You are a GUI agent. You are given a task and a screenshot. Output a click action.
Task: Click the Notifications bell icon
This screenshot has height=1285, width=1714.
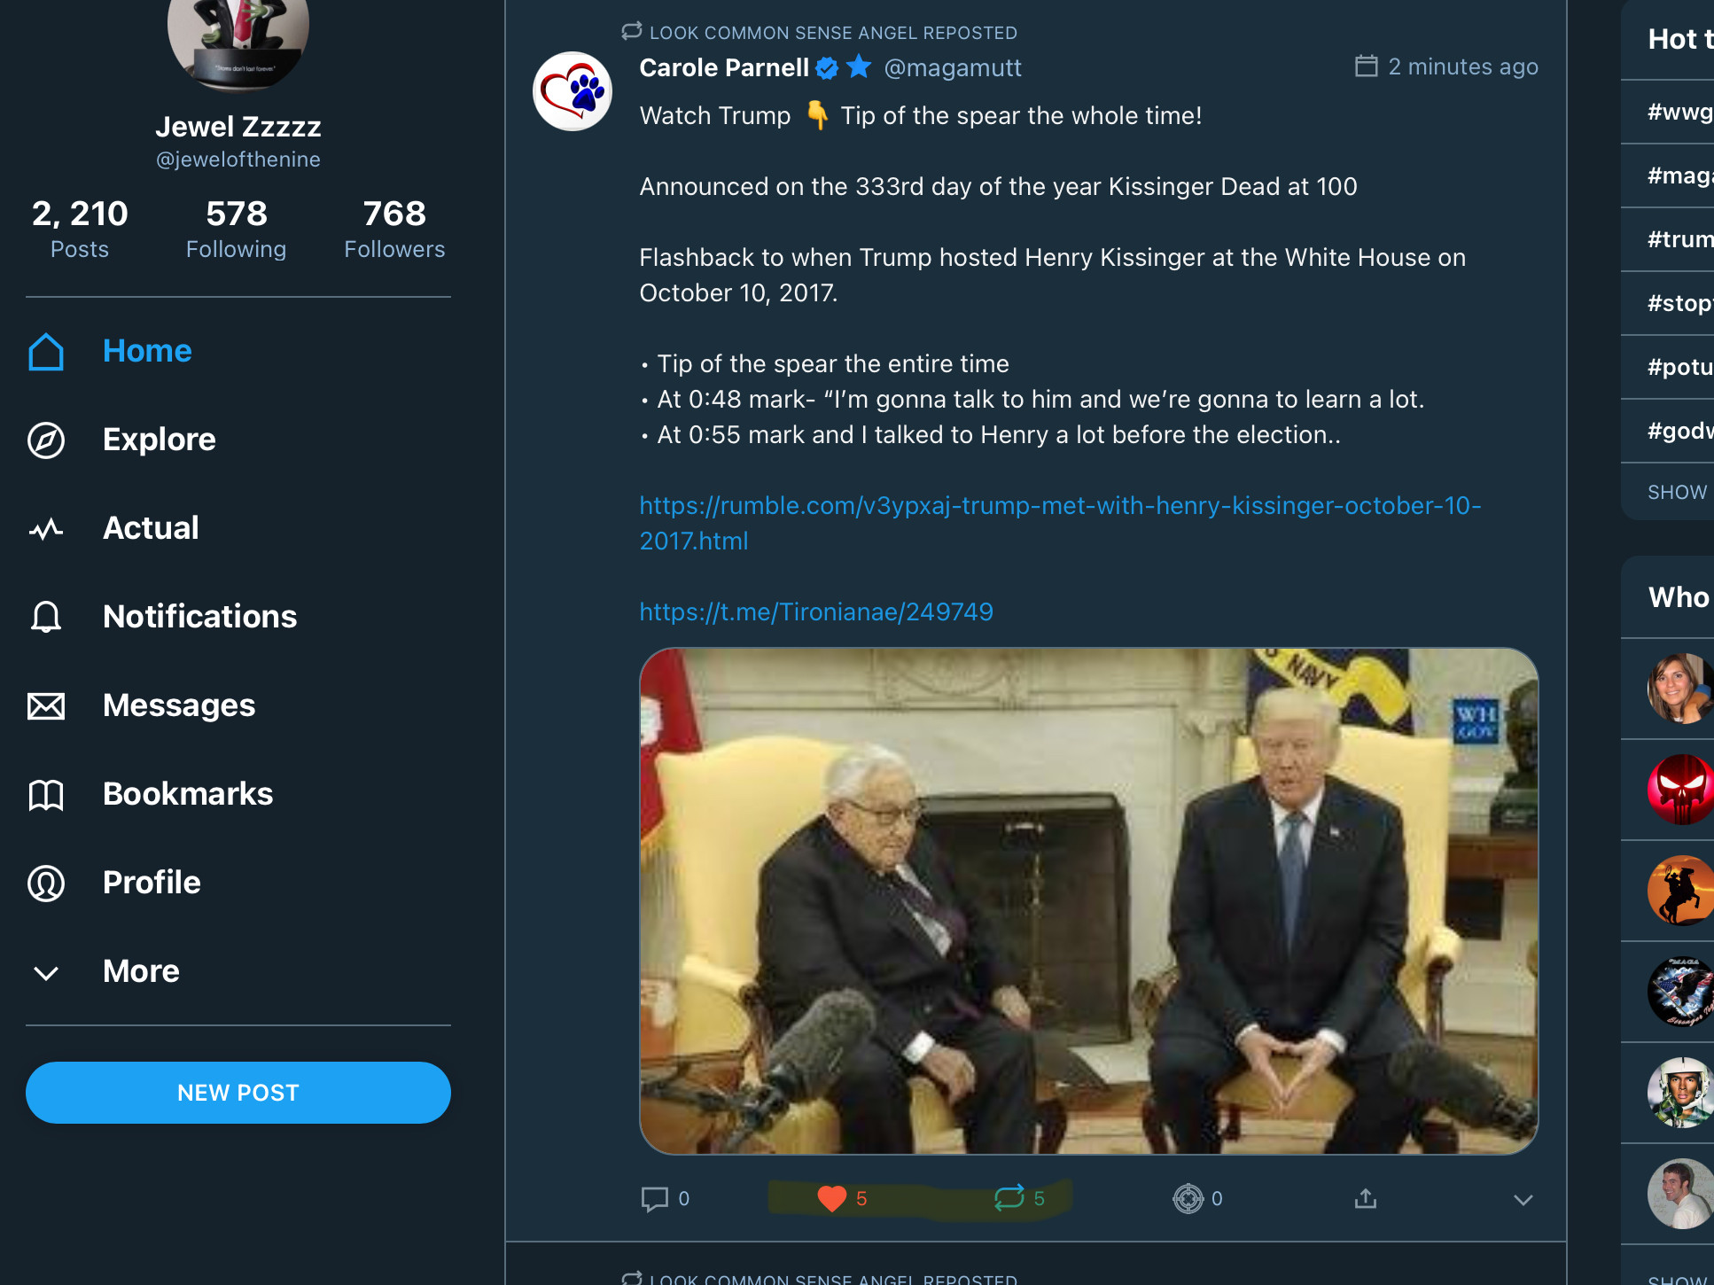46,617
